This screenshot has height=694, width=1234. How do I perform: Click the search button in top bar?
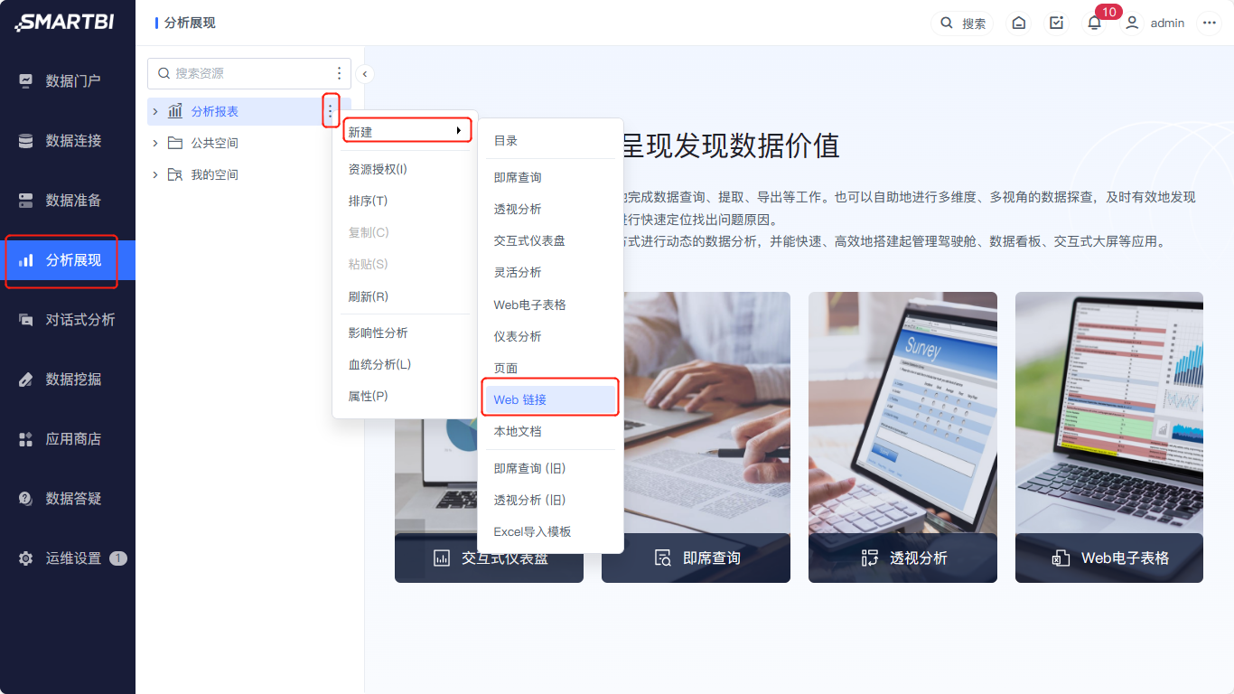(963, 23)
